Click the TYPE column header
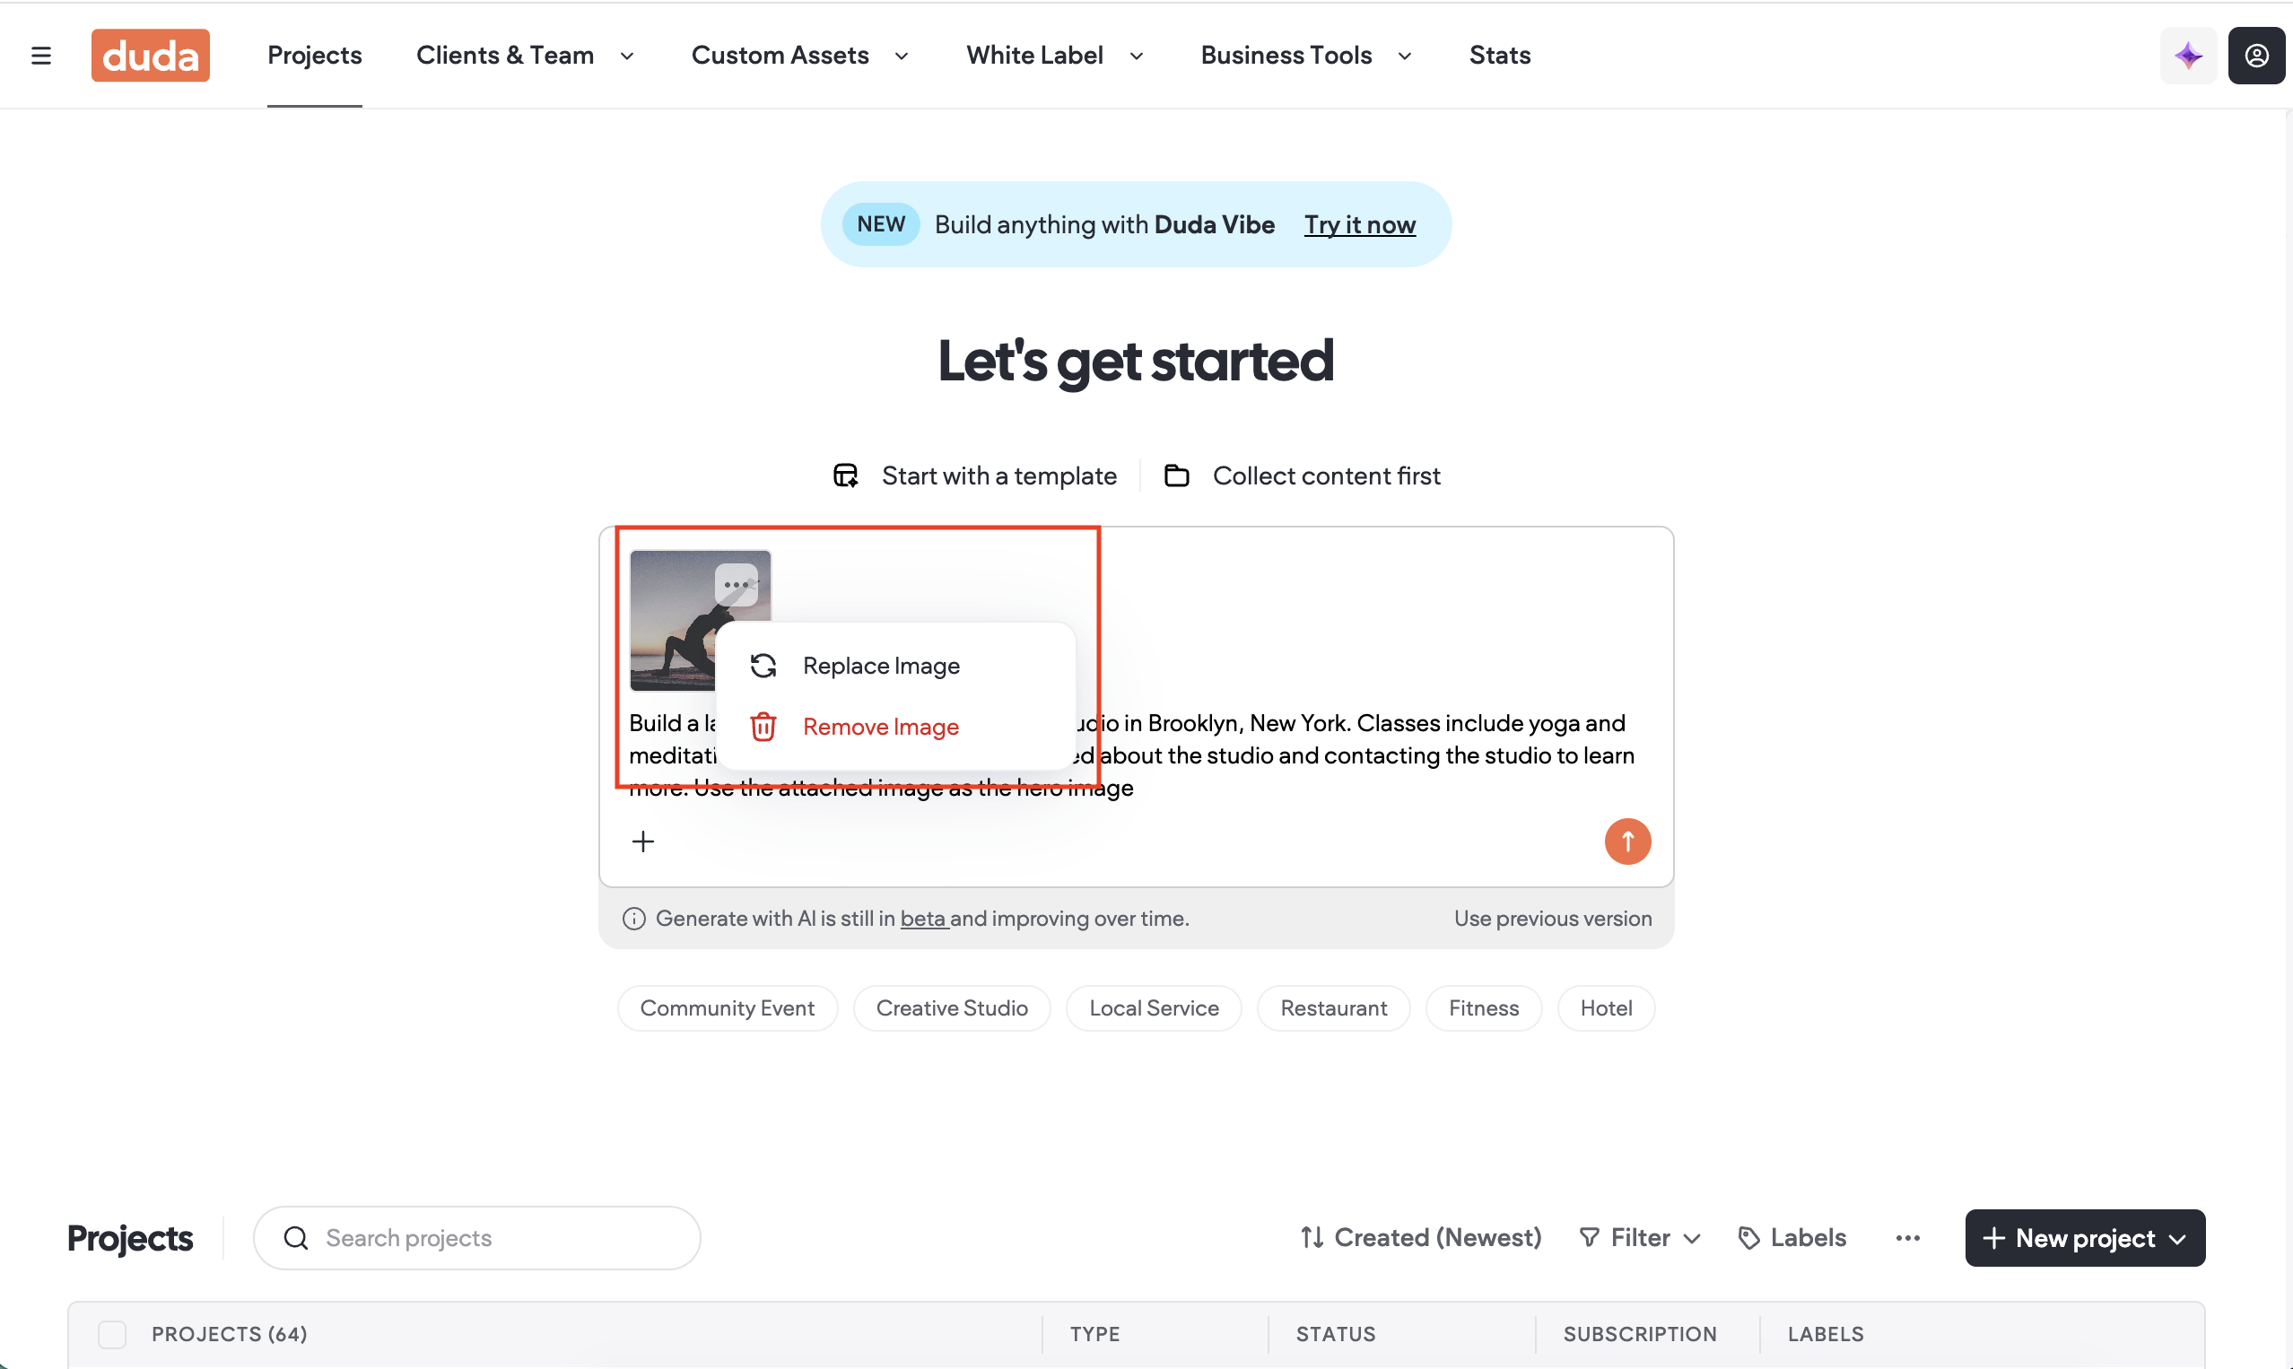The height and width of the screenshot is (1369, 2293). (1094, 1334)
